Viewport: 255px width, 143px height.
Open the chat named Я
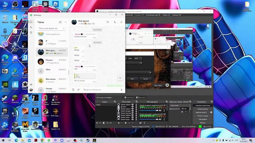pyautogui.click(x=52, y=43)
